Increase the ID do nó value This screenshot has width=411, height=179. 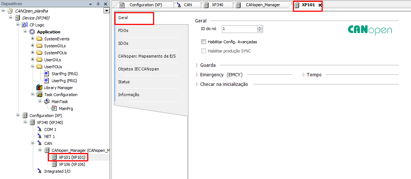coord(260,27)
